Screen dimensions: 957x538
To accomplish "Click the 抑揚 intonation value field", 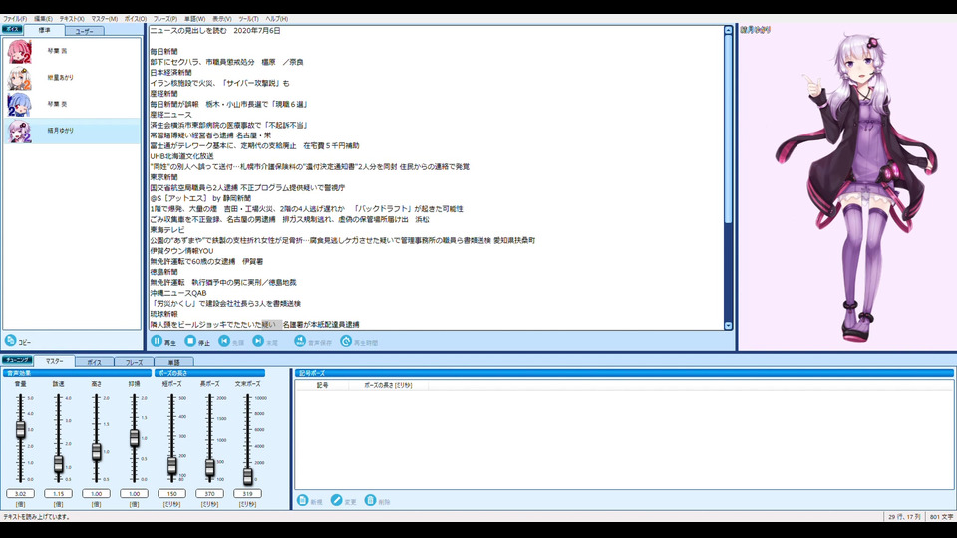I will (134, 493).
